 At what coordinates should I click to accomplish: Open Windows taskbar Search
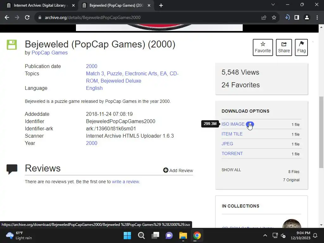(141, 235)
